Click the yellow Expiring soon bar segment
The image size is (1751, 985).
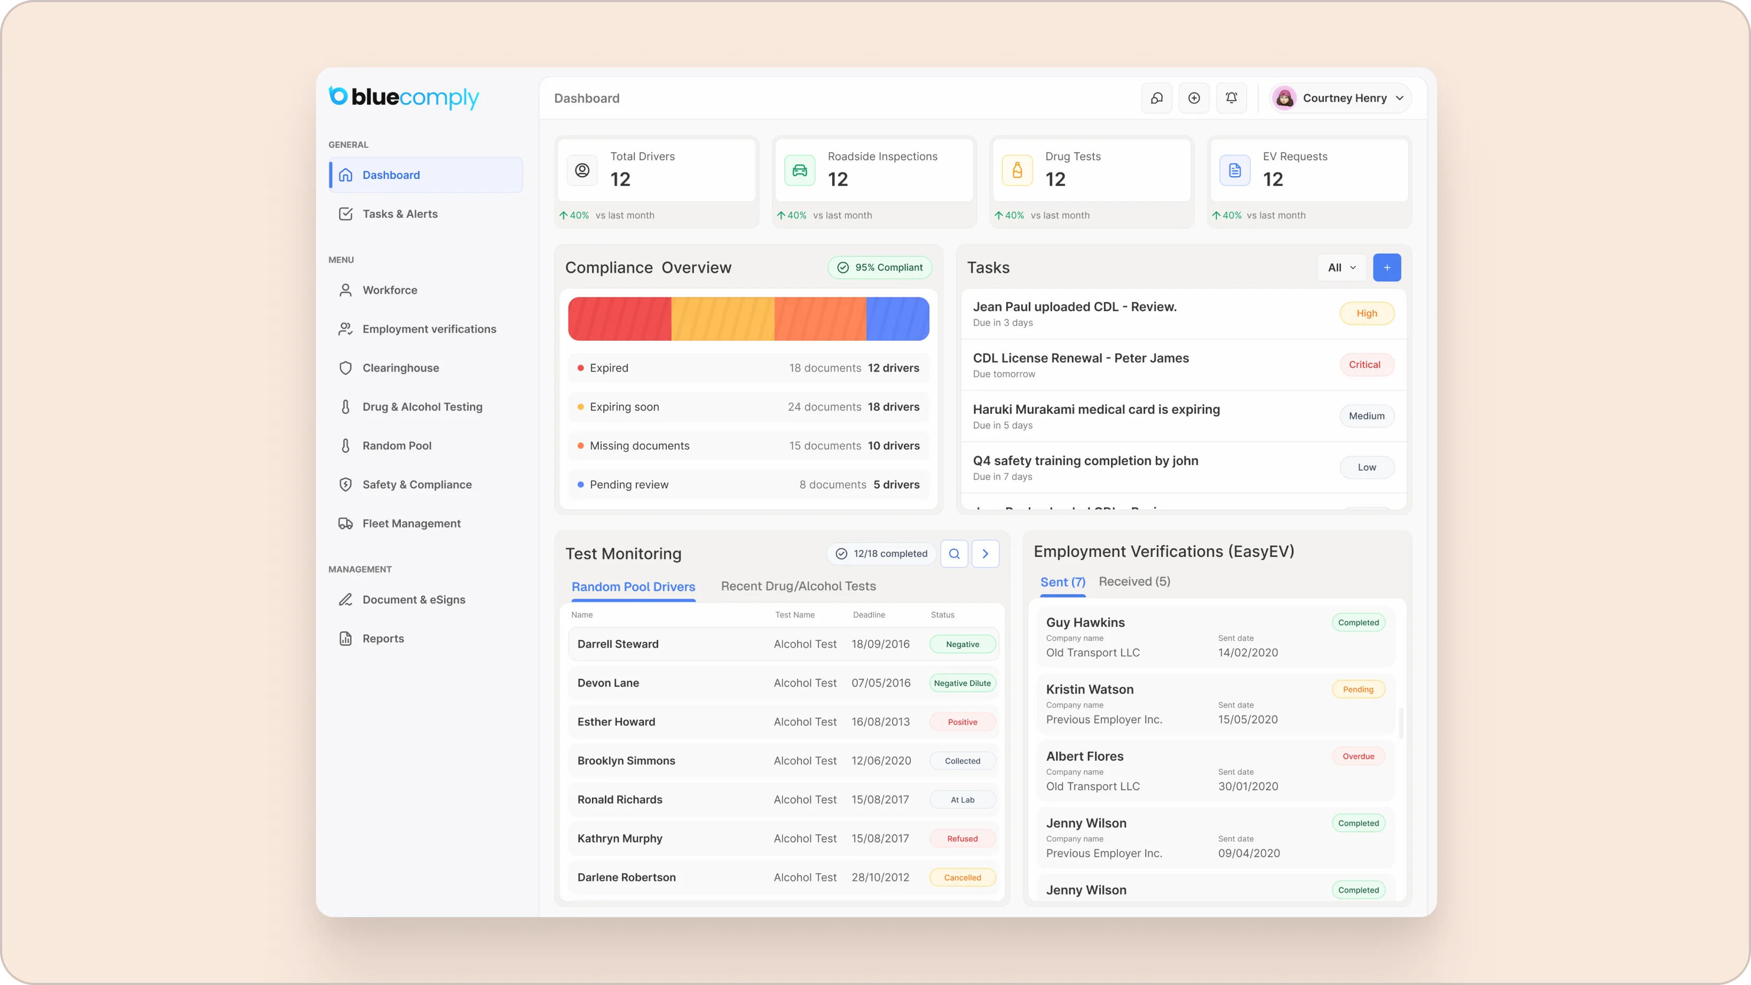tap(723, 319)
